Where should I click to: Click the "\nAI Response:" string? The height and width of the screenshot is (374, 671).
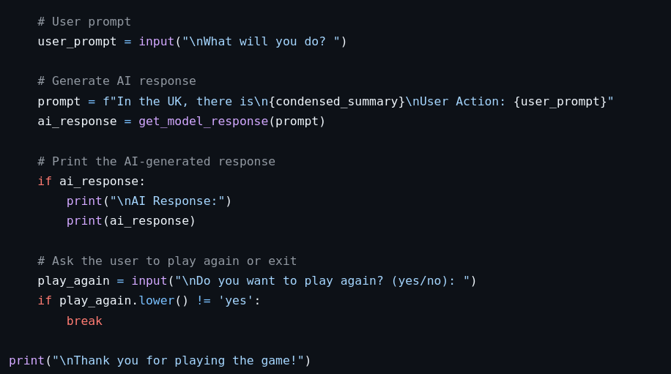click(167, 201)
